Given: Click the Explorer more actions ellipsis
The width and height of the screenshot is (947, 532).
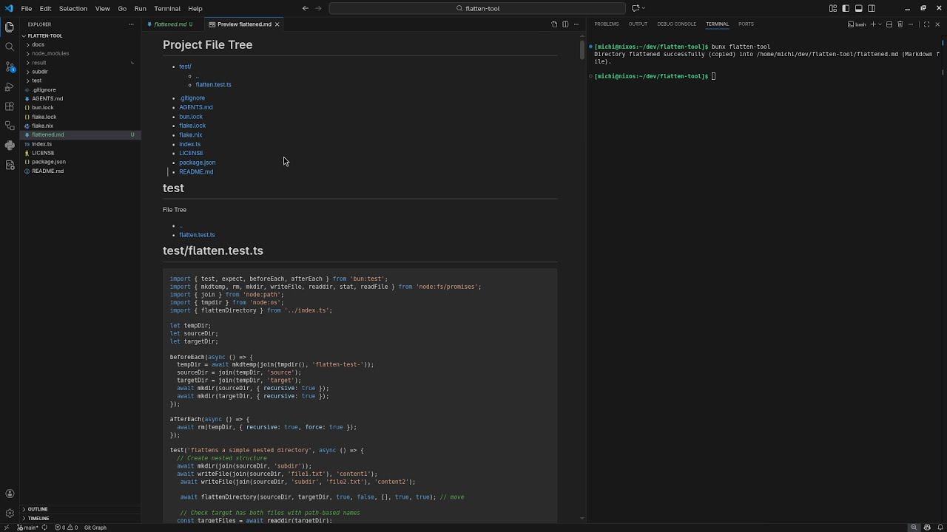Looking at the screenshot, I should [x=132, y=24].
